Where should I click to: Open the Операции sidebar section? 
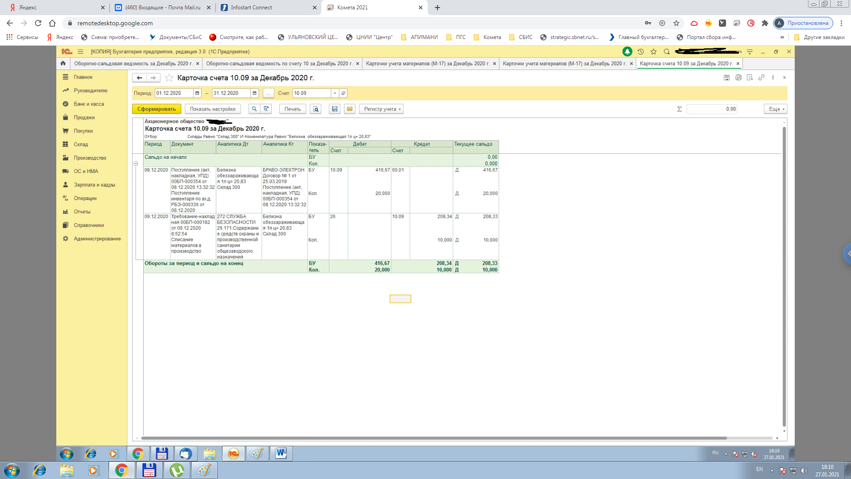(x=85, y=198)
